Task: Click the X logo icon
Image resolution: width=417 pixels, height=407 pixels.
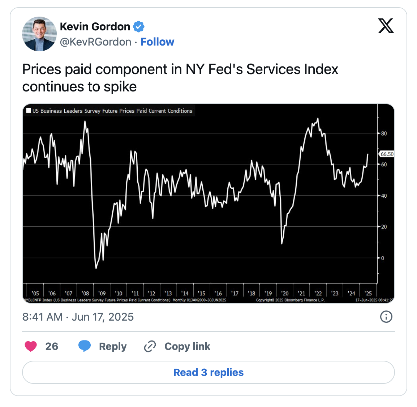Action: click(386, 26)
